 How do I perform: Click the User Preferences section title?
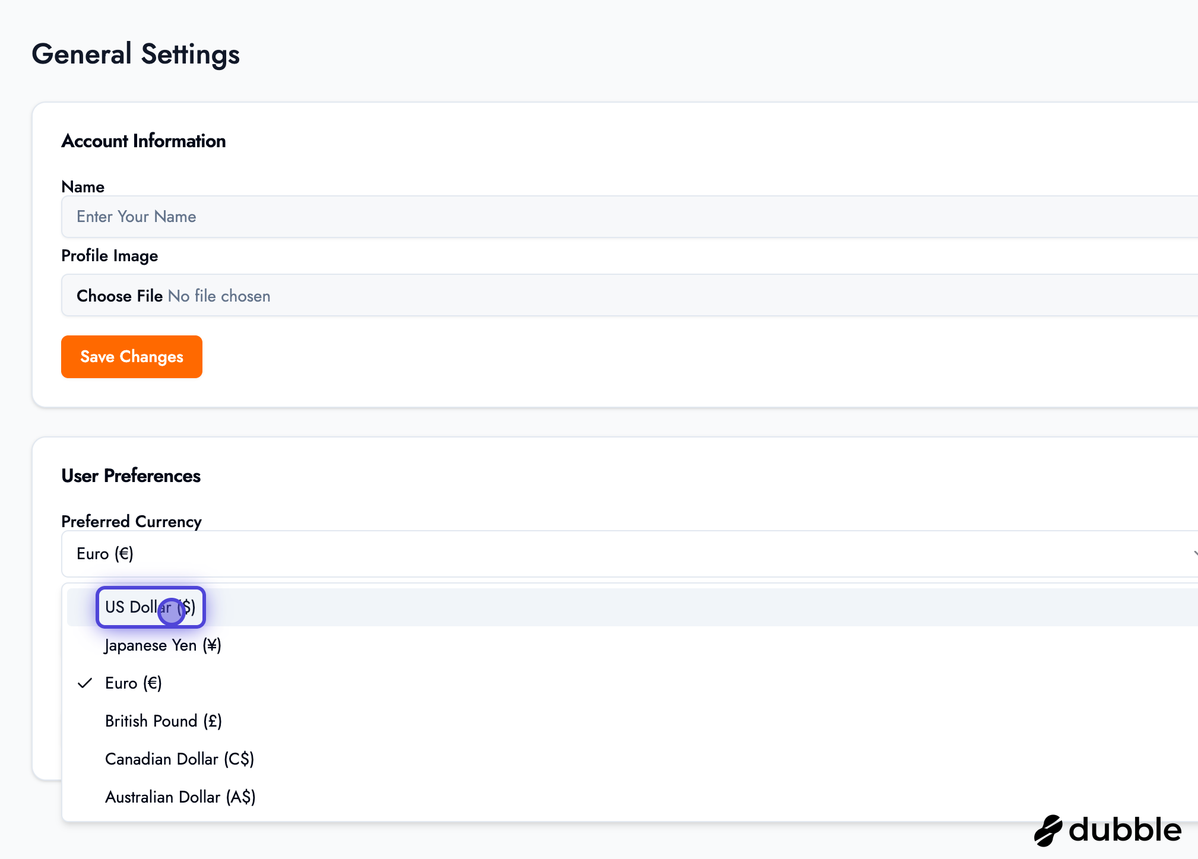click(x=131, y=476)
